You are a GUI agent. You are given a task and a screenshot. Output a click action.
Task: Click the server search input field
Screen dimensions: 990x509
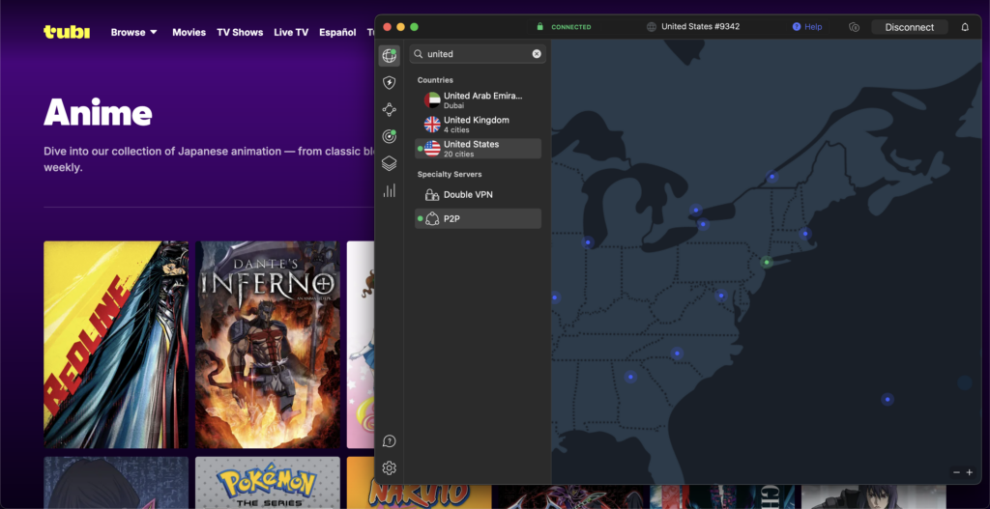pos(478,54)
